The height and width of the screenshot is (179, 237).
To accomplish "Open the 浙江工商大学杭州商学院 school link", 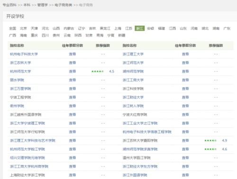I will (29, 166).
